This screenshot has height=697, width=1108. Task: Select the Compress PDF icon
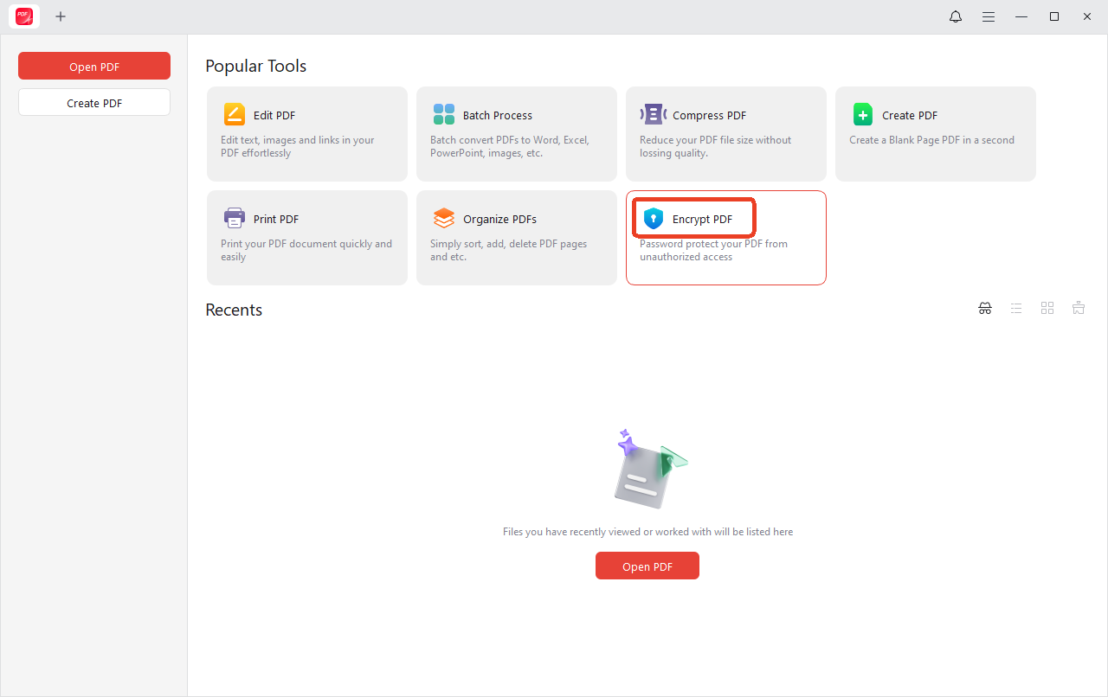coord(653,115)
